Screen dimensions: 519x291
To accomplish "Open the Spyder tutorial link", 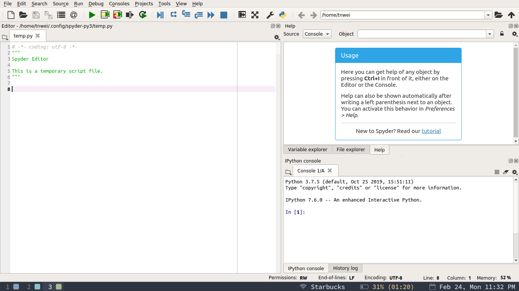I will [431, 131].
